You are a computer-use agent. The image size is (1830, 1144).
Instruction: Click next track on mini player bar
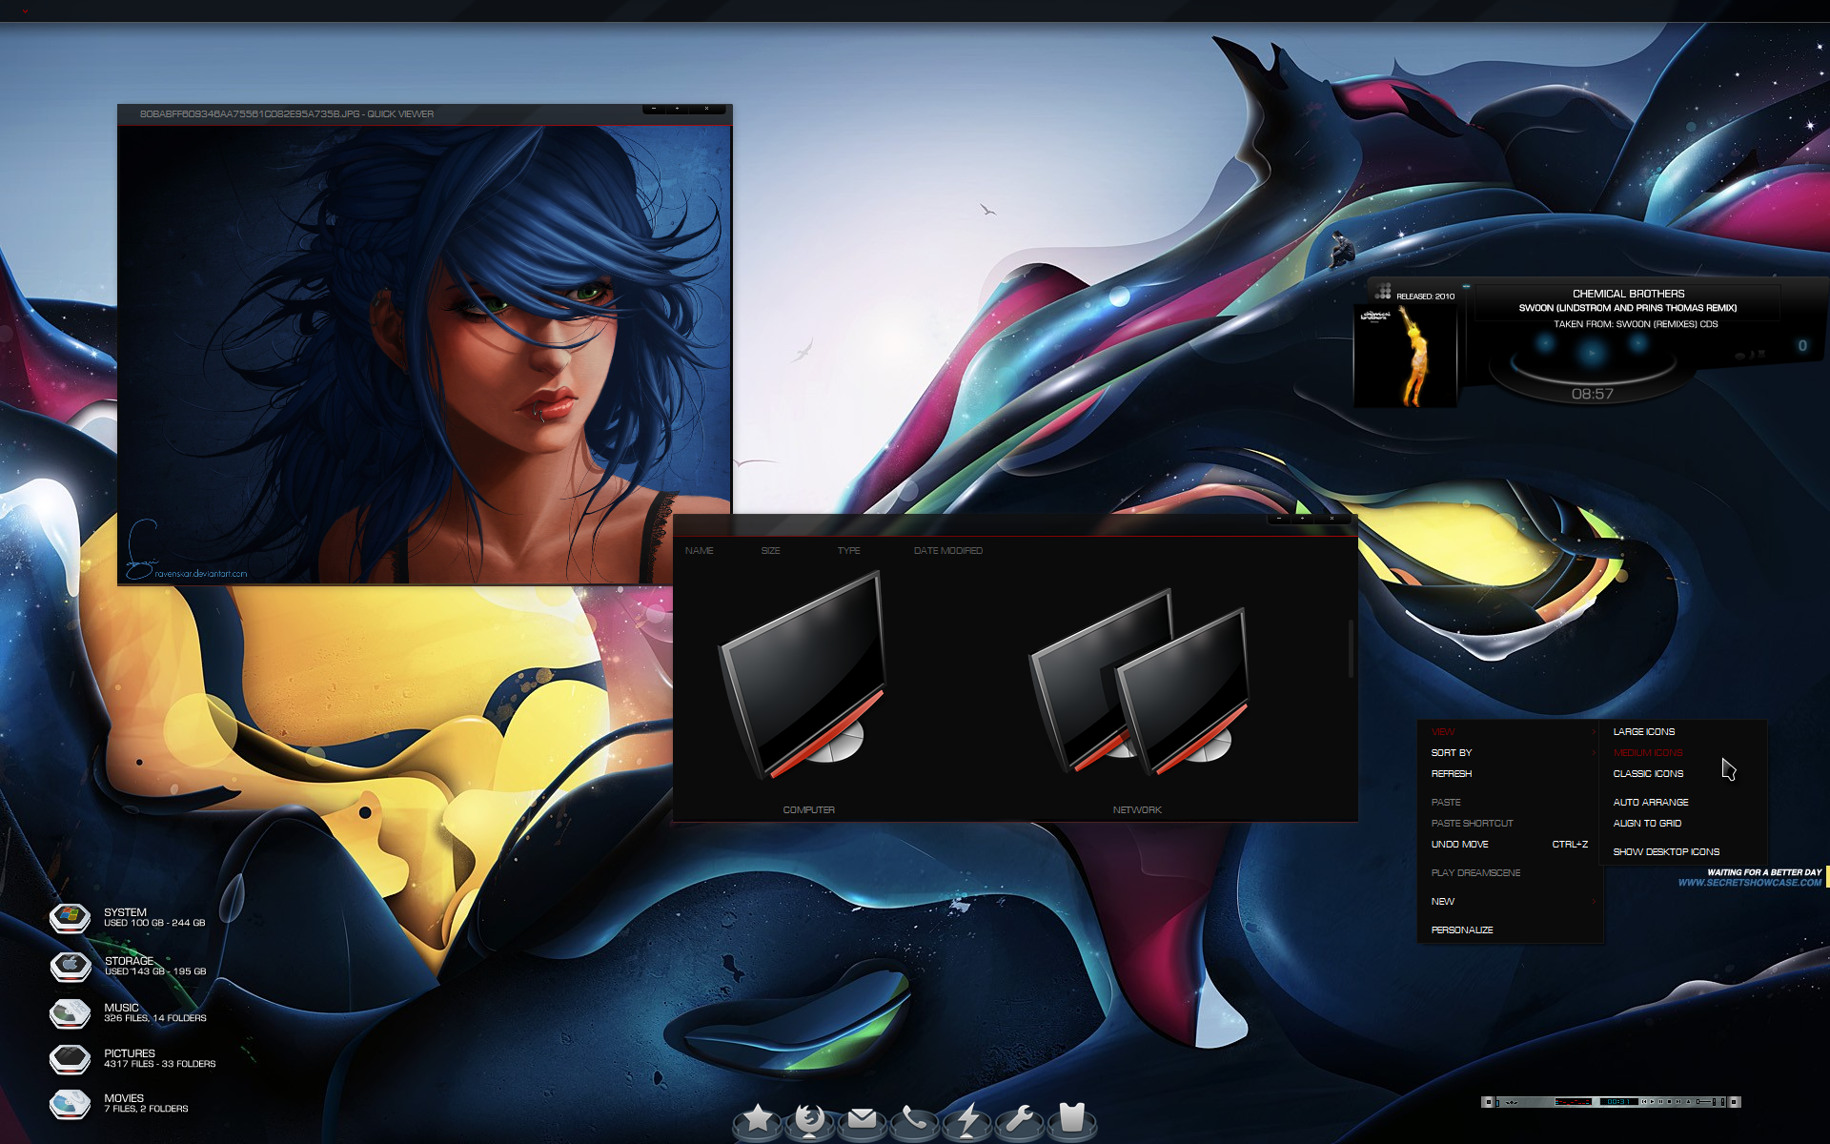(x=1677, y=1102)
